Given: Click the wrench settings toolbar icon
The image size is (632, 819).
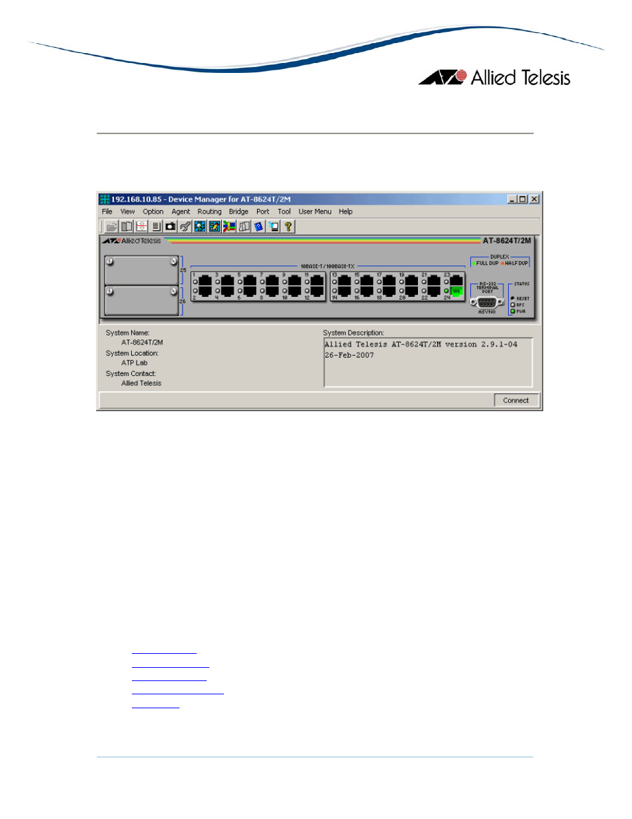Looking at the screenshot, I should [185, 227].
